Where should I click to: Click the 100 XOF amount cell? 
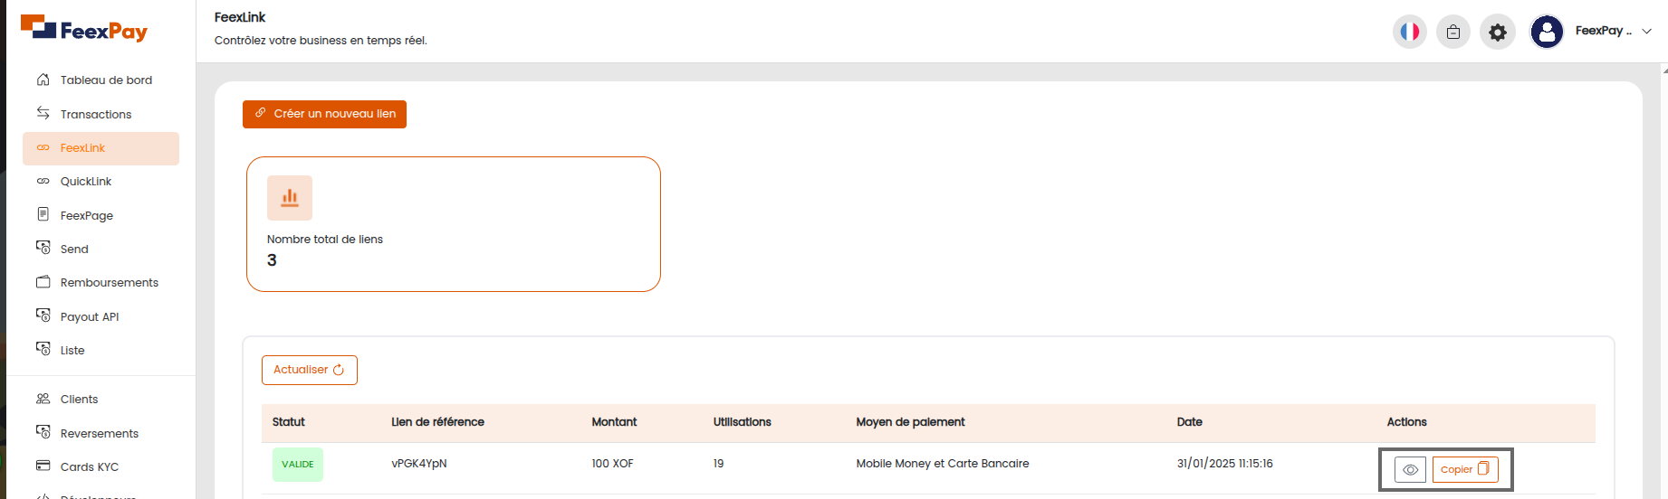pos(613,464)
